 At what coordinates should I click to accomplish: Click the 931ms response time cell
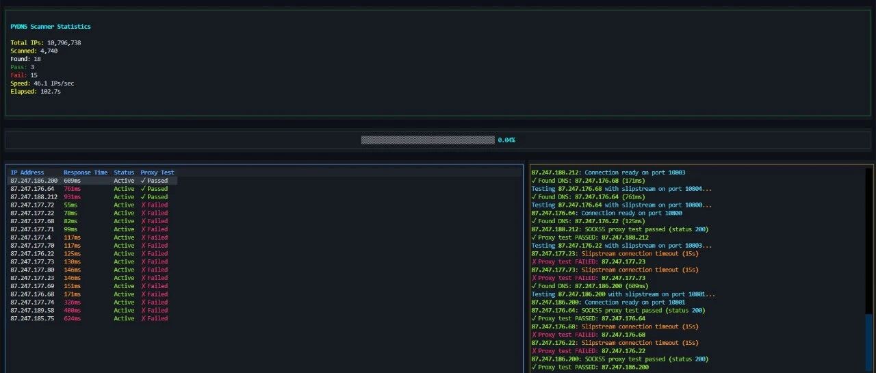click(x=73, y=197)
